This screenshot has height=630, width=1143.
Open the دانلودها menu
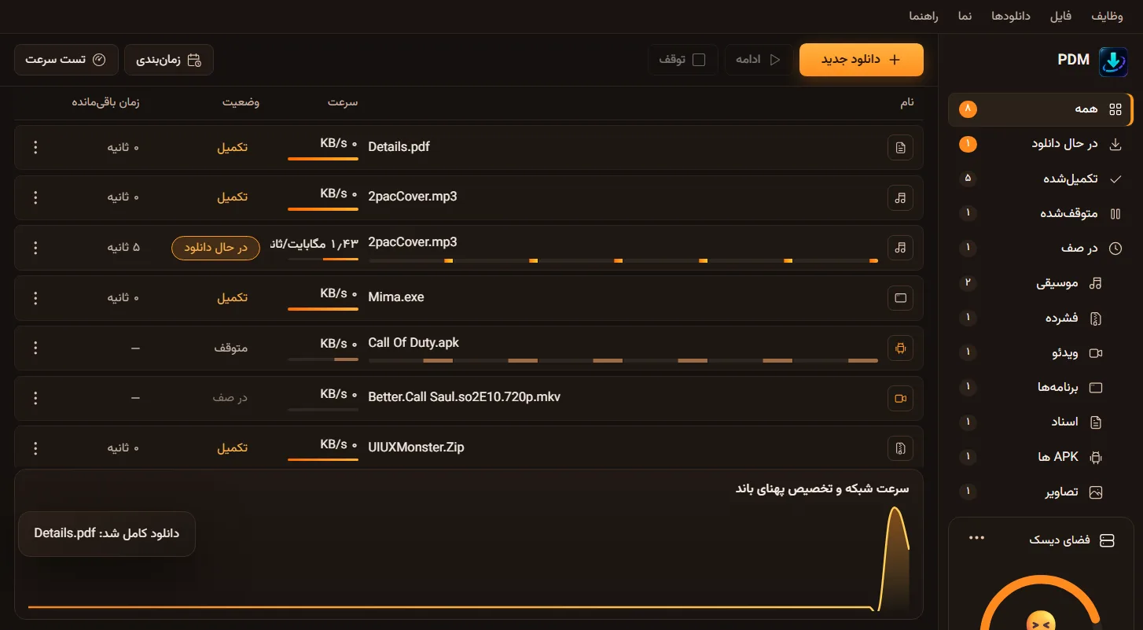(1011, 17)
